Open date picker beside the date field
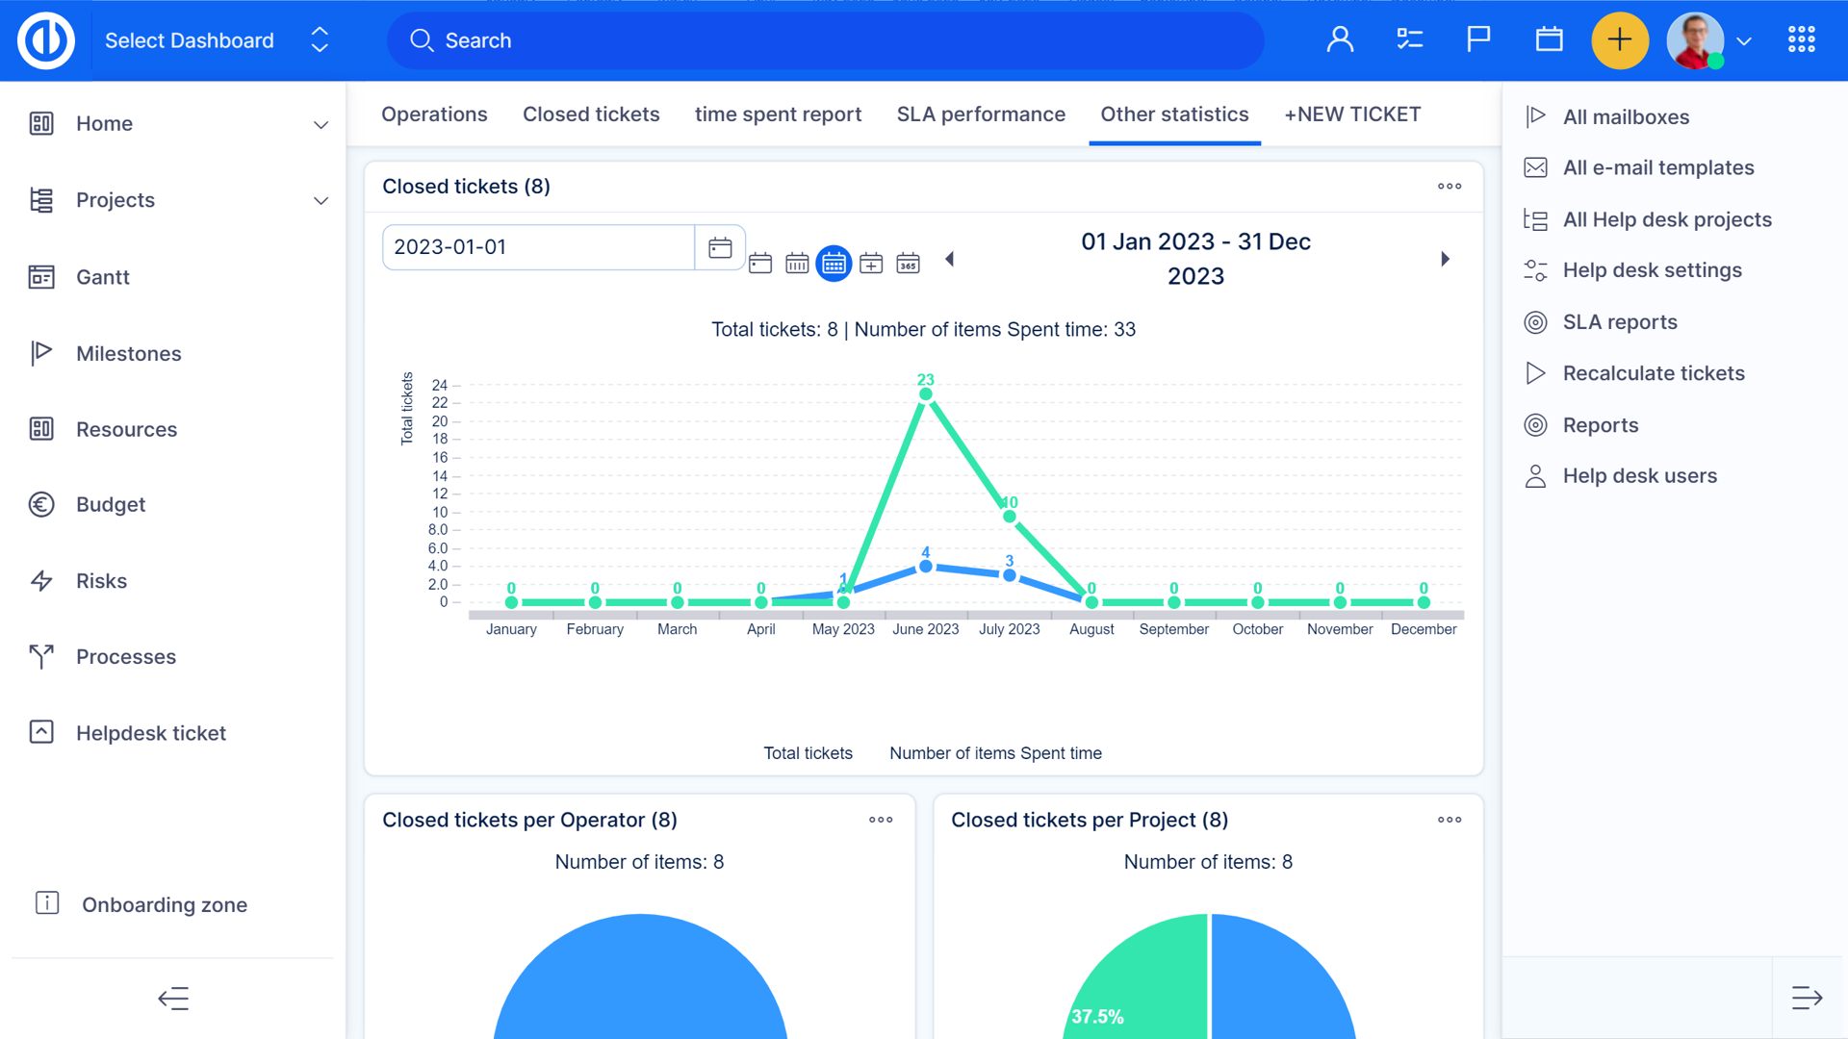 coord(720,248)
